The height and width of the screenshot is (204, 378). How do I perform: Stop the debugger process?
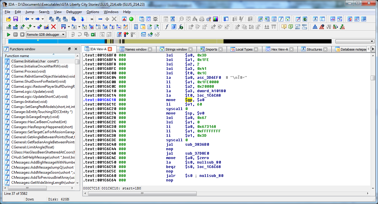(22, 34)
